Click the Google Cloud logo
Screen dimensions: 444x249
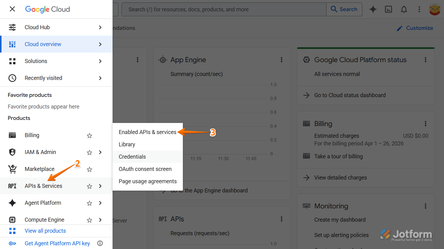click(x=47, y=9)
